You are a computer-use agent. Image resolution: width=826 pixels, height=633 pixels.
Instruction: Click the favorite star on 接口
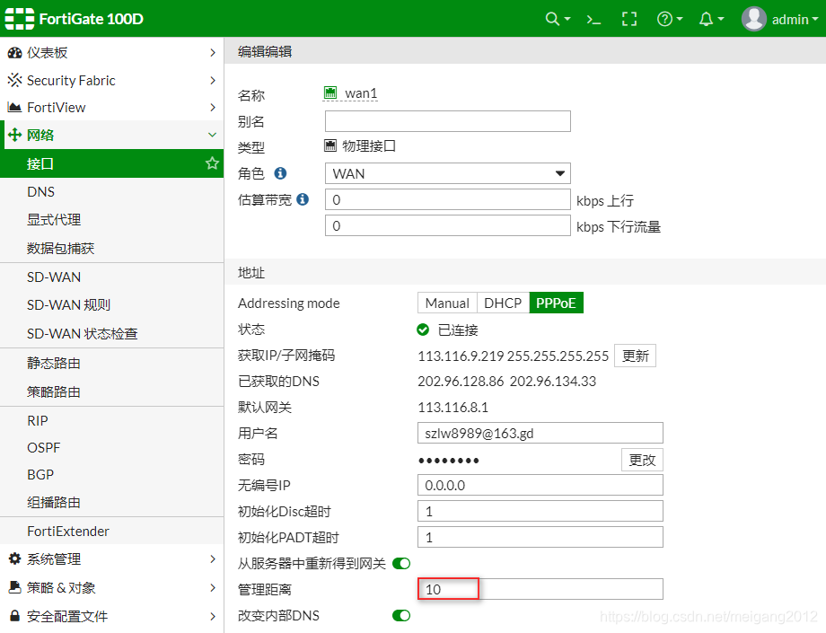click(x=212, y=163)
